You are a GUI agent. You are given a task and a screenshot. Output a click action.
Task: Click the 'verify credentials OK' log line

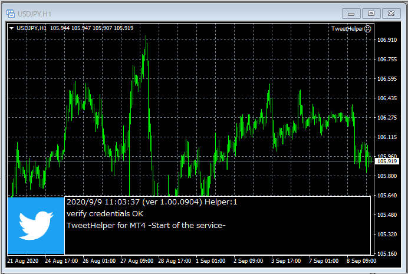click(x=105, y=214)
